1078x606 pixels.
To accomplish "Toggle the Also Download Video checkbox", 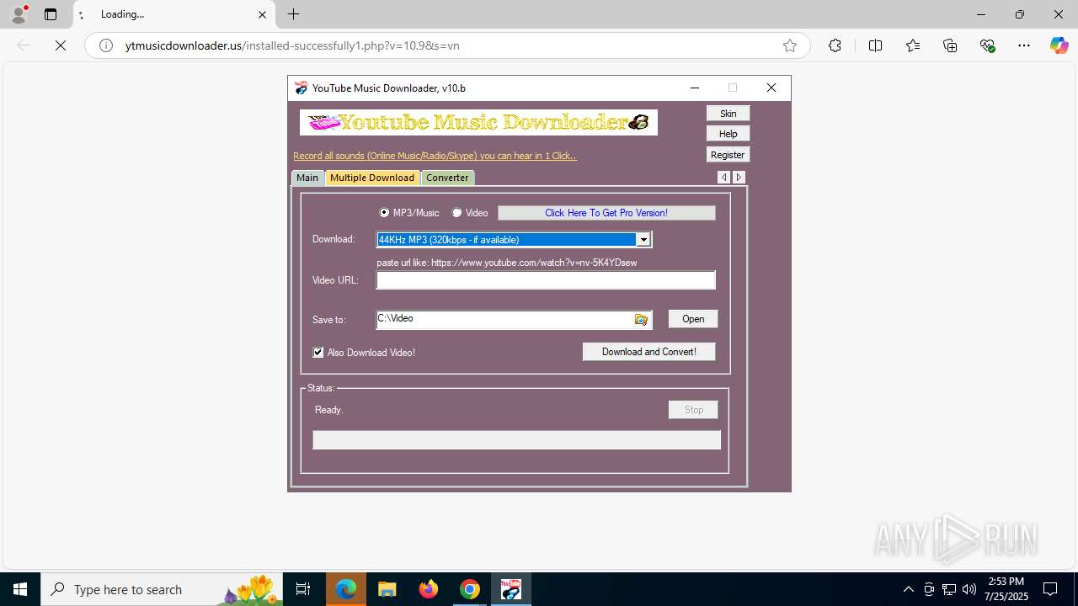I will coord(318,353).
